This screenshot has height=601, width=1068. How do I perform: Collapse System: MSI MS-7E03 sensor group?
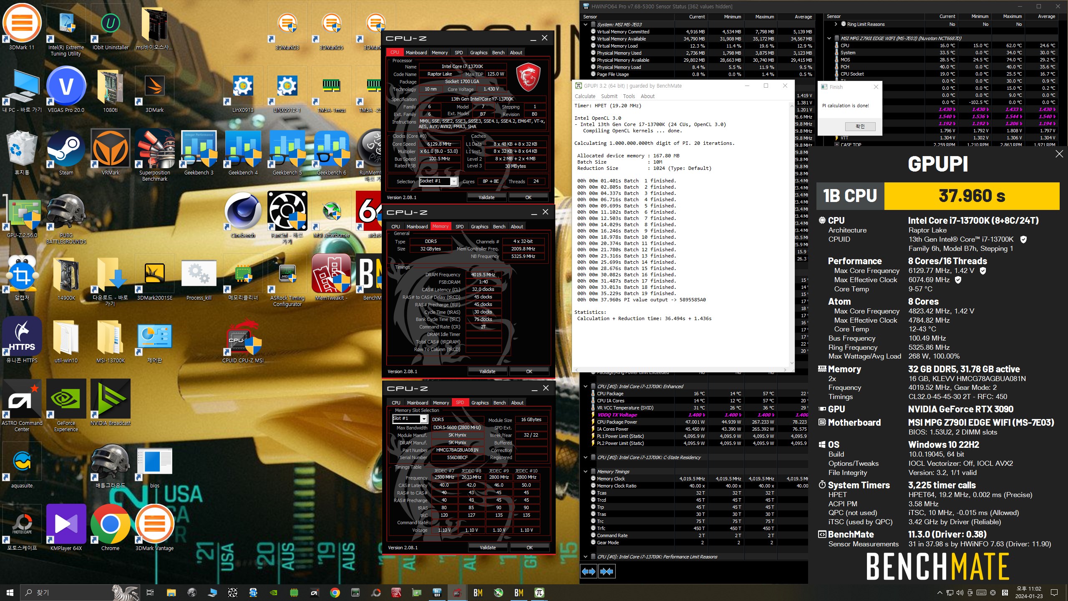pyautogui.click(x=586, y=25)
